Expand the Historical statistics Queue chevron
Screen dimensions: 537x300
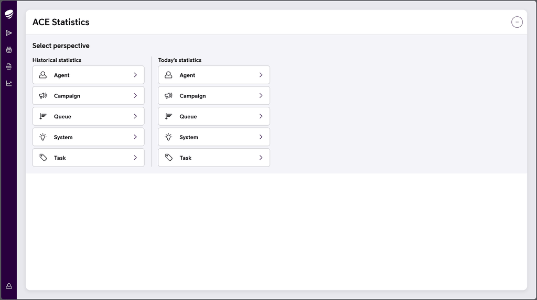[135, 116]
